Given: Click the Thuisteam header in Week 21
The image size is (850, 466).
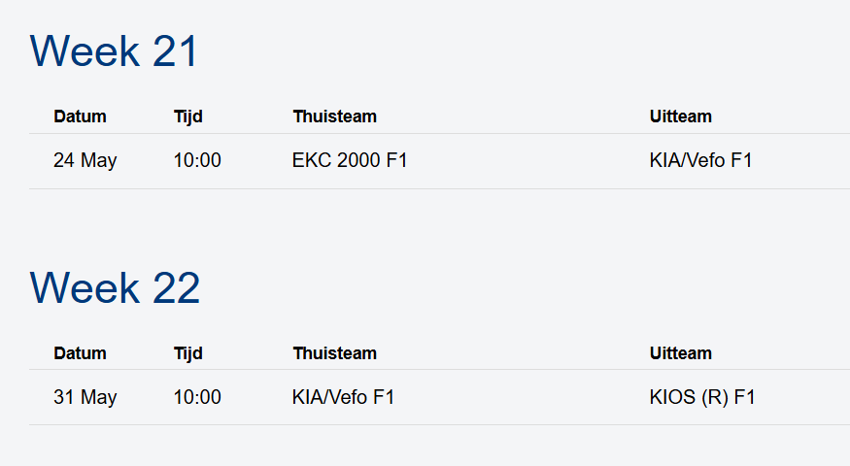Looking at the screenshot, I should [x=334, y=116].
